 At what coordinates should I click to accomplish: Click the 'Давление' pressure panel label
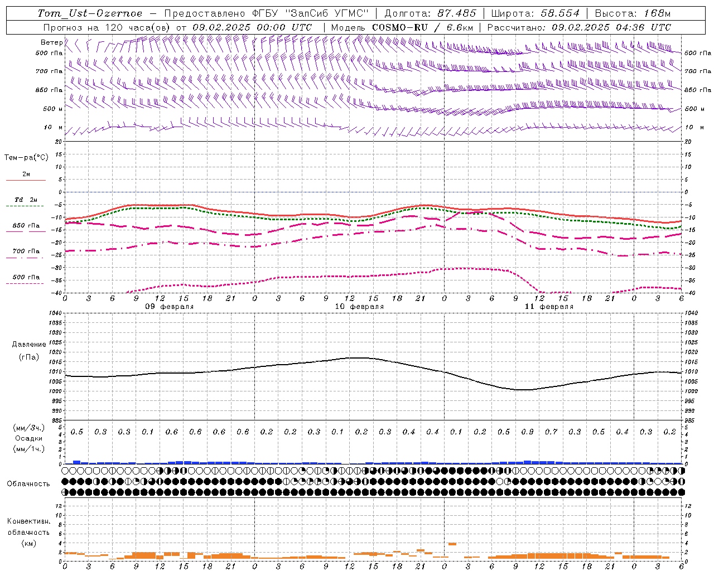pyautogui.click(x=29, y=345)
